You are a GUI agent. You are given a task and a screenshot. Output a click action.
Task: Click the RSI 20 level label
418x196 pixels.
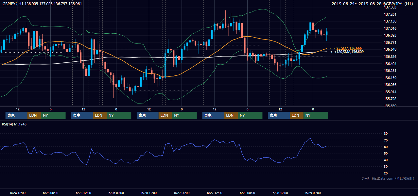click(x=386, y=173)
